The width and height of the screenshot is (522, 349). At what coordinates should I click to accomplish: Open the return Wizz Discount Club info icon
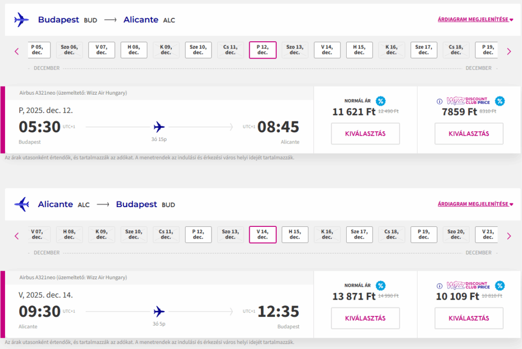pyautogui.click(x=439, y=286)
